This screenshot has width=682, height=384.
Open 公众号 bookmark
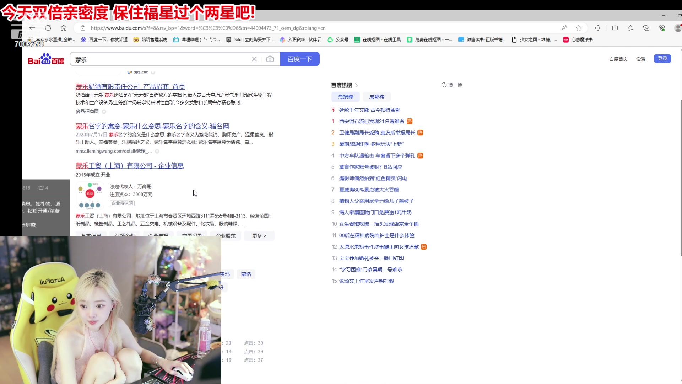[x=338, y=39]
